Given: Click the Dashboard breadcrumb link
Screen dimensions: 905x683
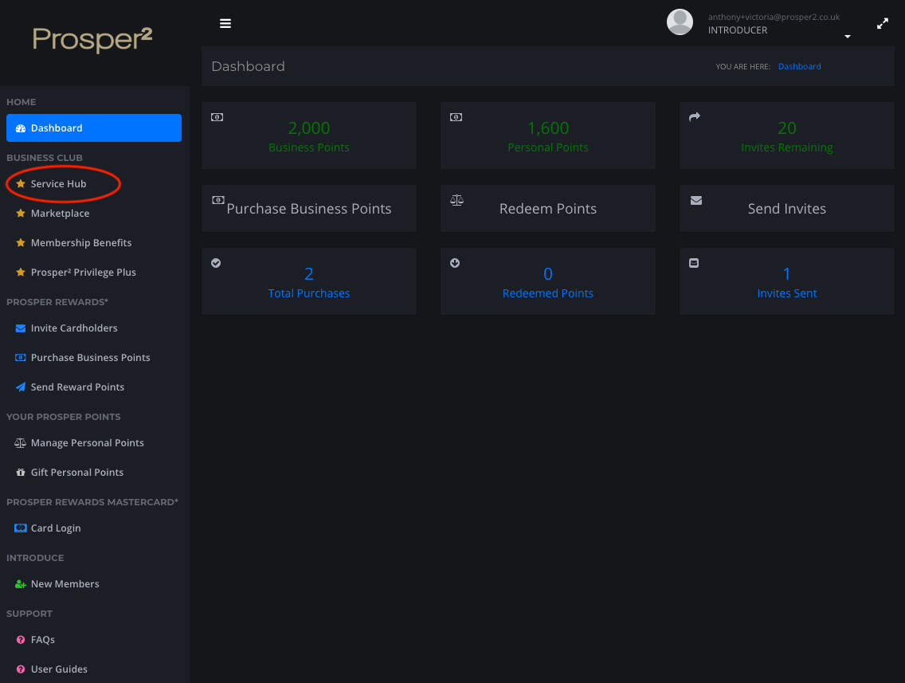Looking at the screenshot, I should click(799, 66).
